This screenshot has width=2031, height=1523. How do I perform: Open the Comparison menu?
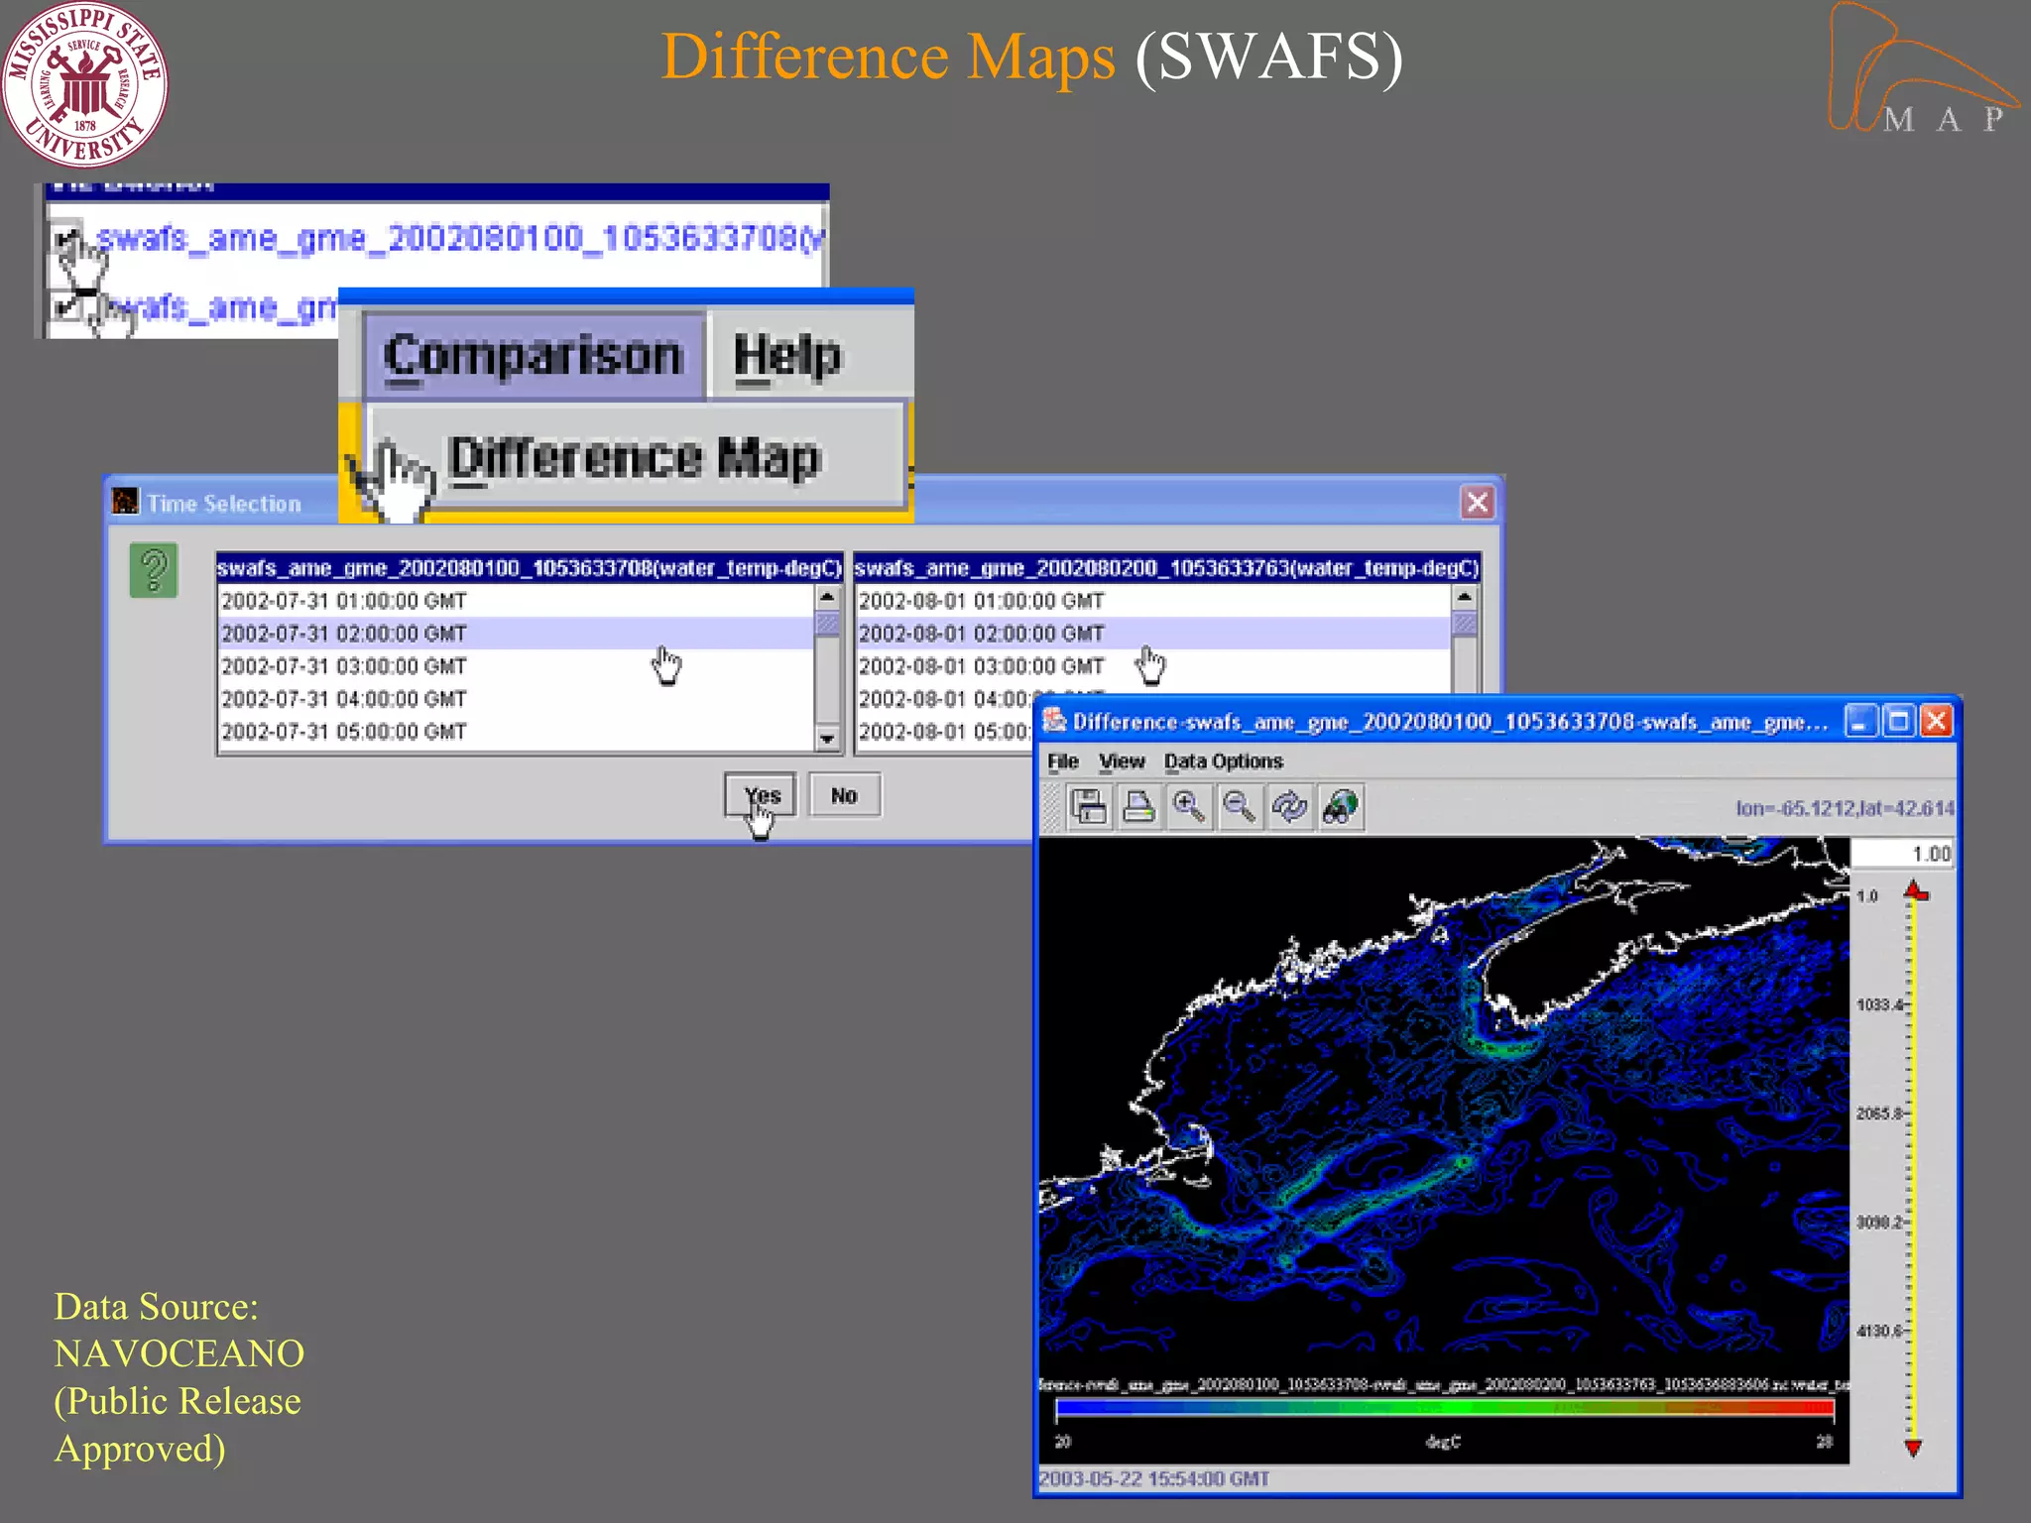click(x=534, y=356)
